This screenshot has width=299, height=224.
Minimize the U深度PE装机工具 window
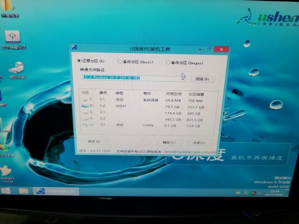[200, 49]
